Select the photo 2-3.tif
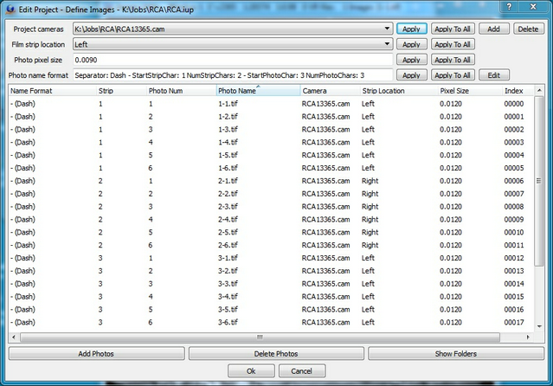The height and width of the screenshot is (386, 553). (228, 206)
